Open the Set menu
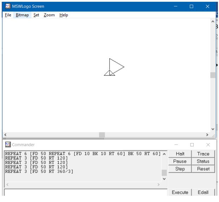 click(x=36, y=15)
